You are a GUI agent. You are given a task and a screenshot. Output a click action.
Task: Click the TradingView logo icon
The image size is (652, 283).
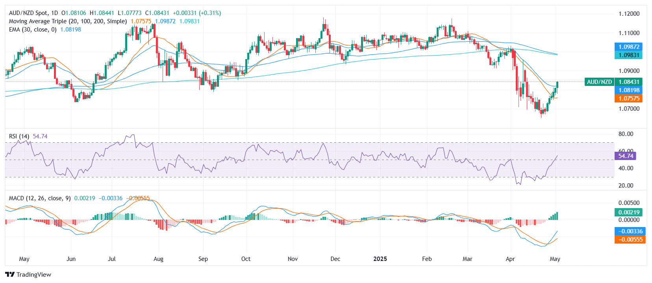click(x=10, y=274)
